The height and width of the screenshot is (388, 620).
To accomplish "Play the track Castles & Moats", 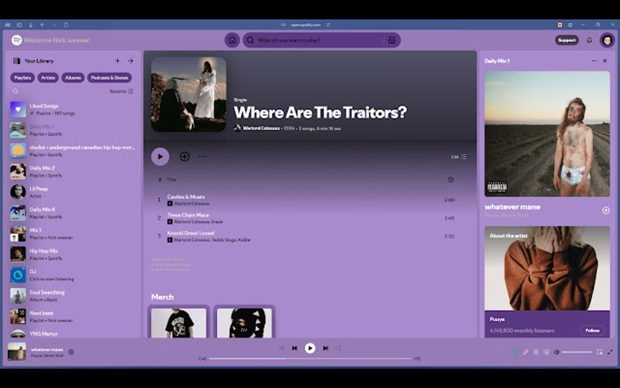I will coord(187,197).
